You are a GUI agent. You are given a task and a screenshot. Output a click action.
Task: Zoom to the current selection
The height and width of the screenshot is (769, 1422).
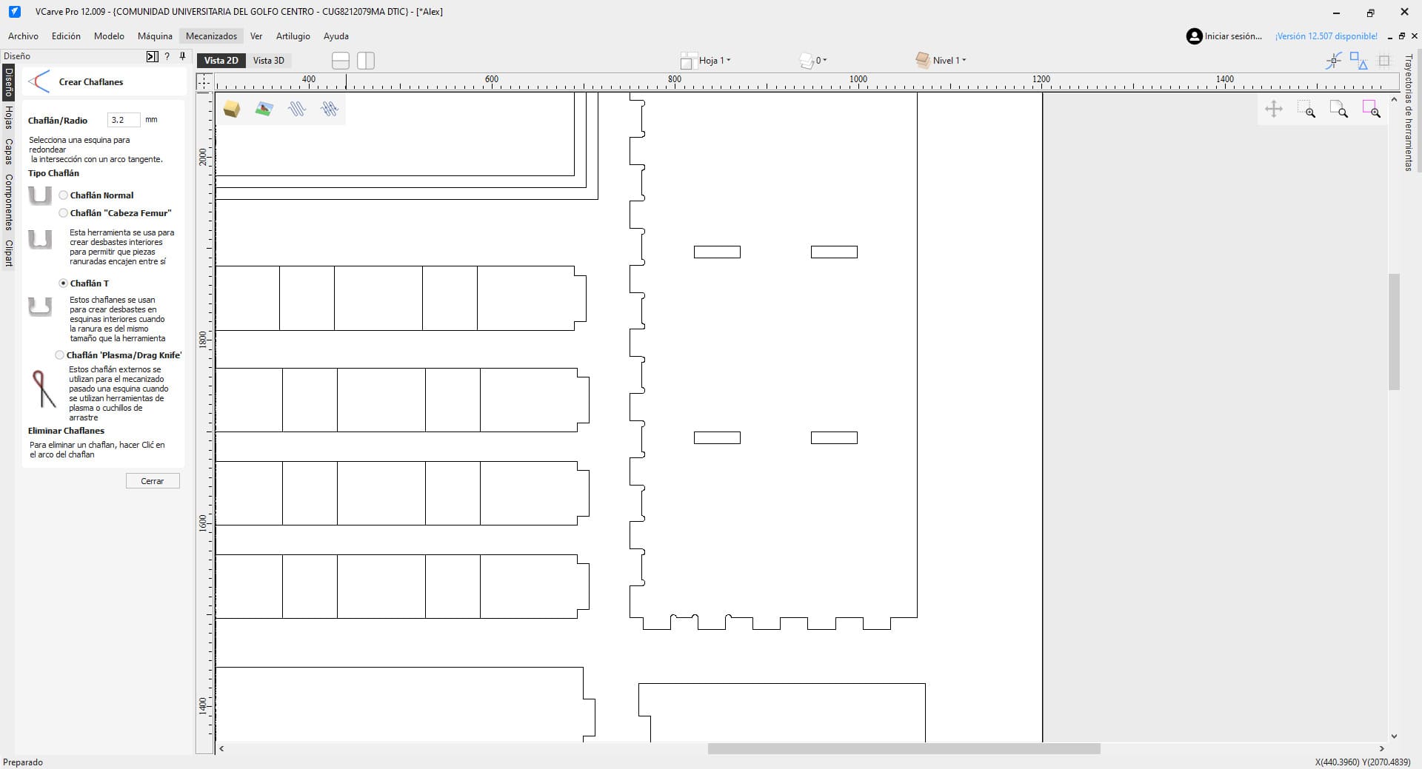tap(1374, 109)
